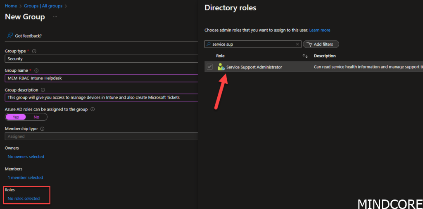Image resolution: width=423 pixels, height=209 pixels.
Task: Open the No roles selected link
Action: click(24, 199)
